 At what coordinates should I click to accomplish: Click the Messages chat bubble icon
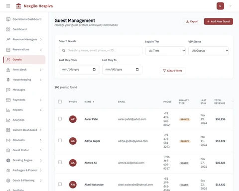tap(8, 90)
